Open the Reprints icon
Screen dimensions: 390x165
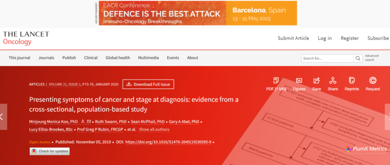(352, 80)
